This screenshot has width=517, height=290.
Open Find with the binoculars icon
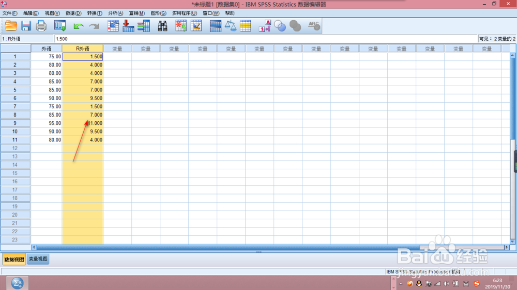[162, 26]
